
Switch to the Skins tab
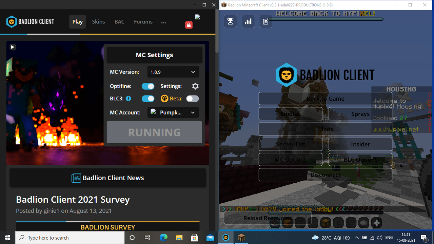pos(98,22)
